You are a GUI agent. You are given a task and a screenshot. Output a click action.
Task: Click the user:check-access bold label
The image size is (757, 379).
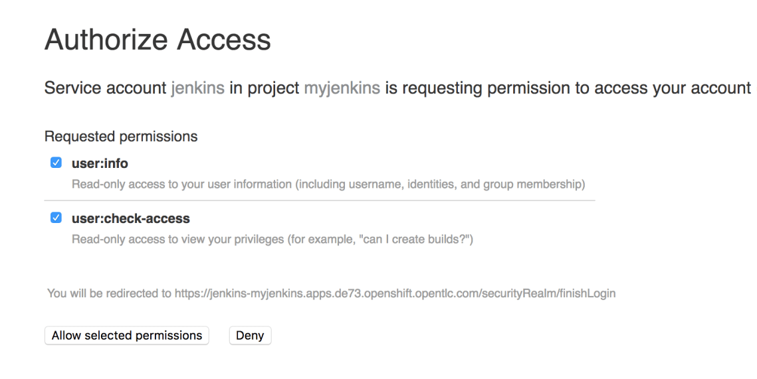tap(130, 218)
